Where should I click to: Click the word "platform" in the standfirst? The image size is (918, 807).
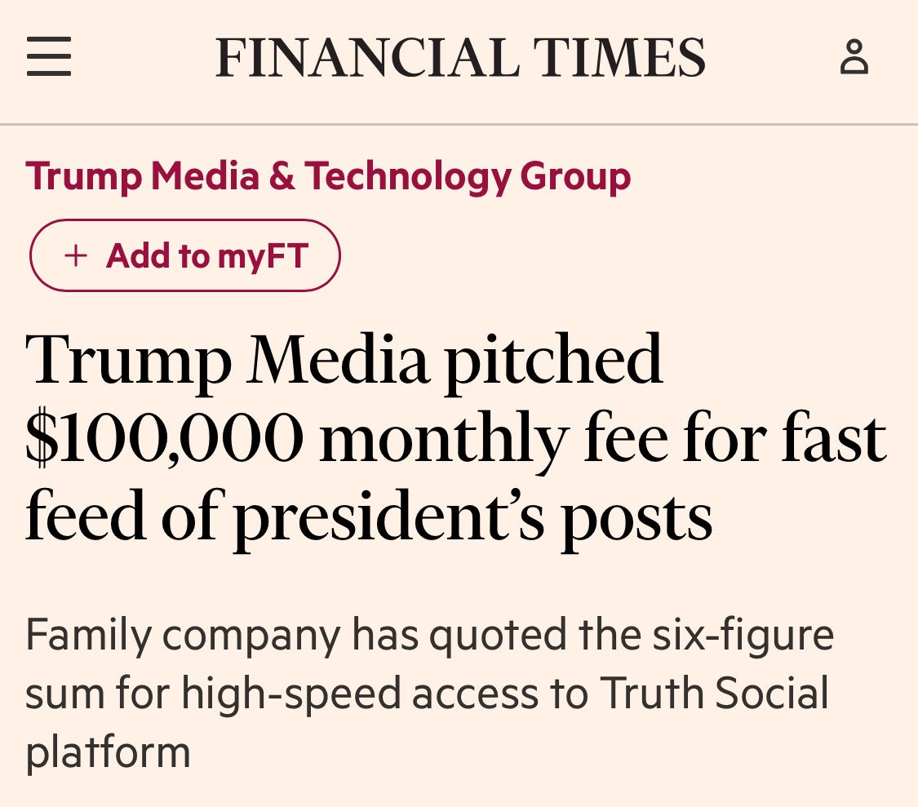109,752
